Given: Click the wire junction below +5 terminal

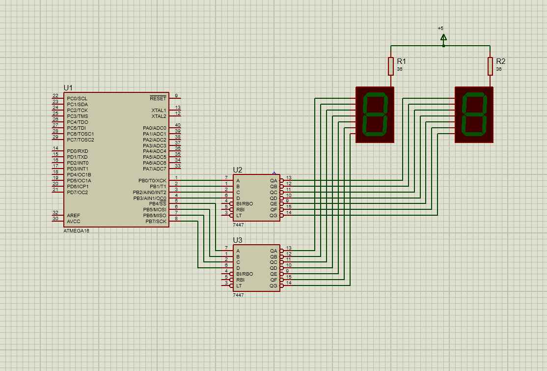Looking at the screenshot, I should tap(443, 46).
